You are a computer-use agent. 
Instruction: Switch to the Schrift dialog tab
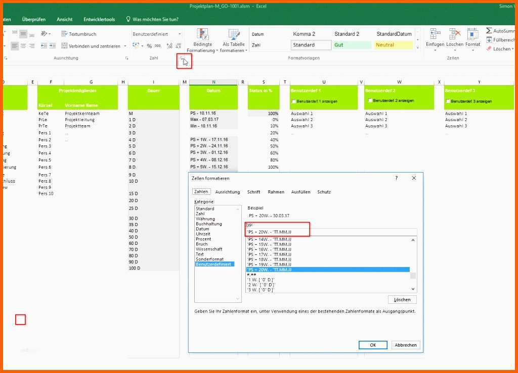tap(254, 192)
